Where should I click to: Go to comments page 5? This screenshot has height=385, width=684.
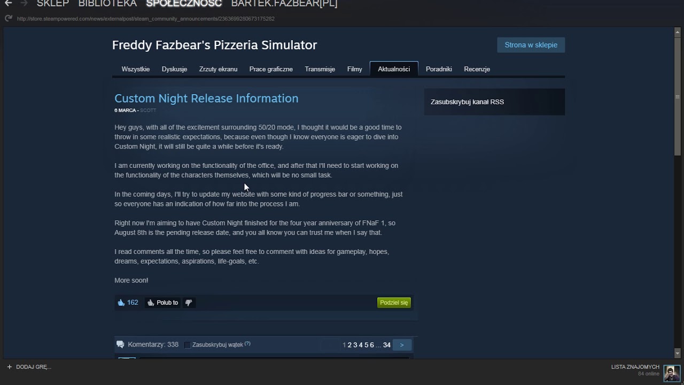pos(366,345)
